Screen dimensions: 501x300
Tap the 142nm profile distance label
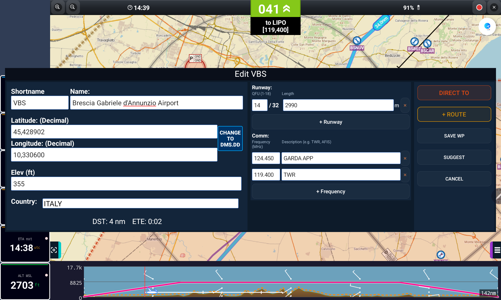point(488,293)
